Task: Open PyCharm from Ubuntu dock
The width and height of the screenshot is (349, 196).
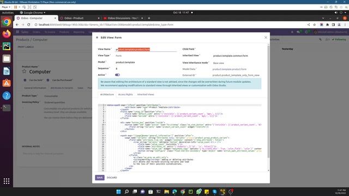Action: (7, 46)
